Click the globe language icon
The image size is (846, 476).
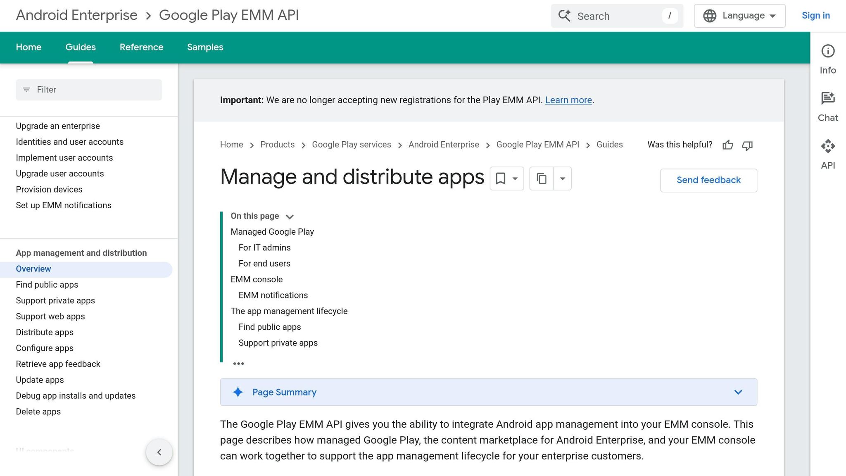(x=710, y=16)
